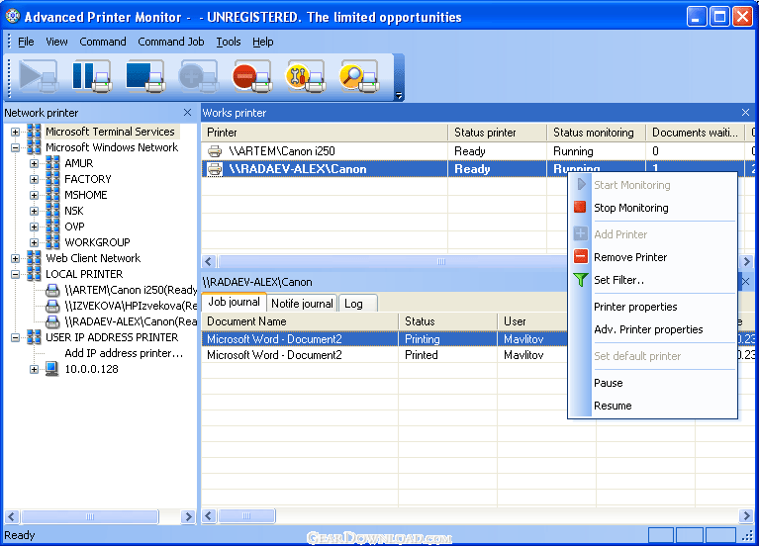Click the red Stop Monitoring icon in context menu
This screenshot has height=546, width=759.
pyautogui.click(x=580, y=208)
